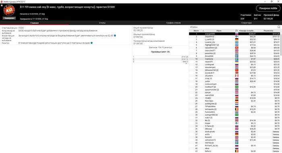Click the UK flag next to DBowsa
This screenshot has height=153, width=282.
pyautogui.click(x=237, y=129)
